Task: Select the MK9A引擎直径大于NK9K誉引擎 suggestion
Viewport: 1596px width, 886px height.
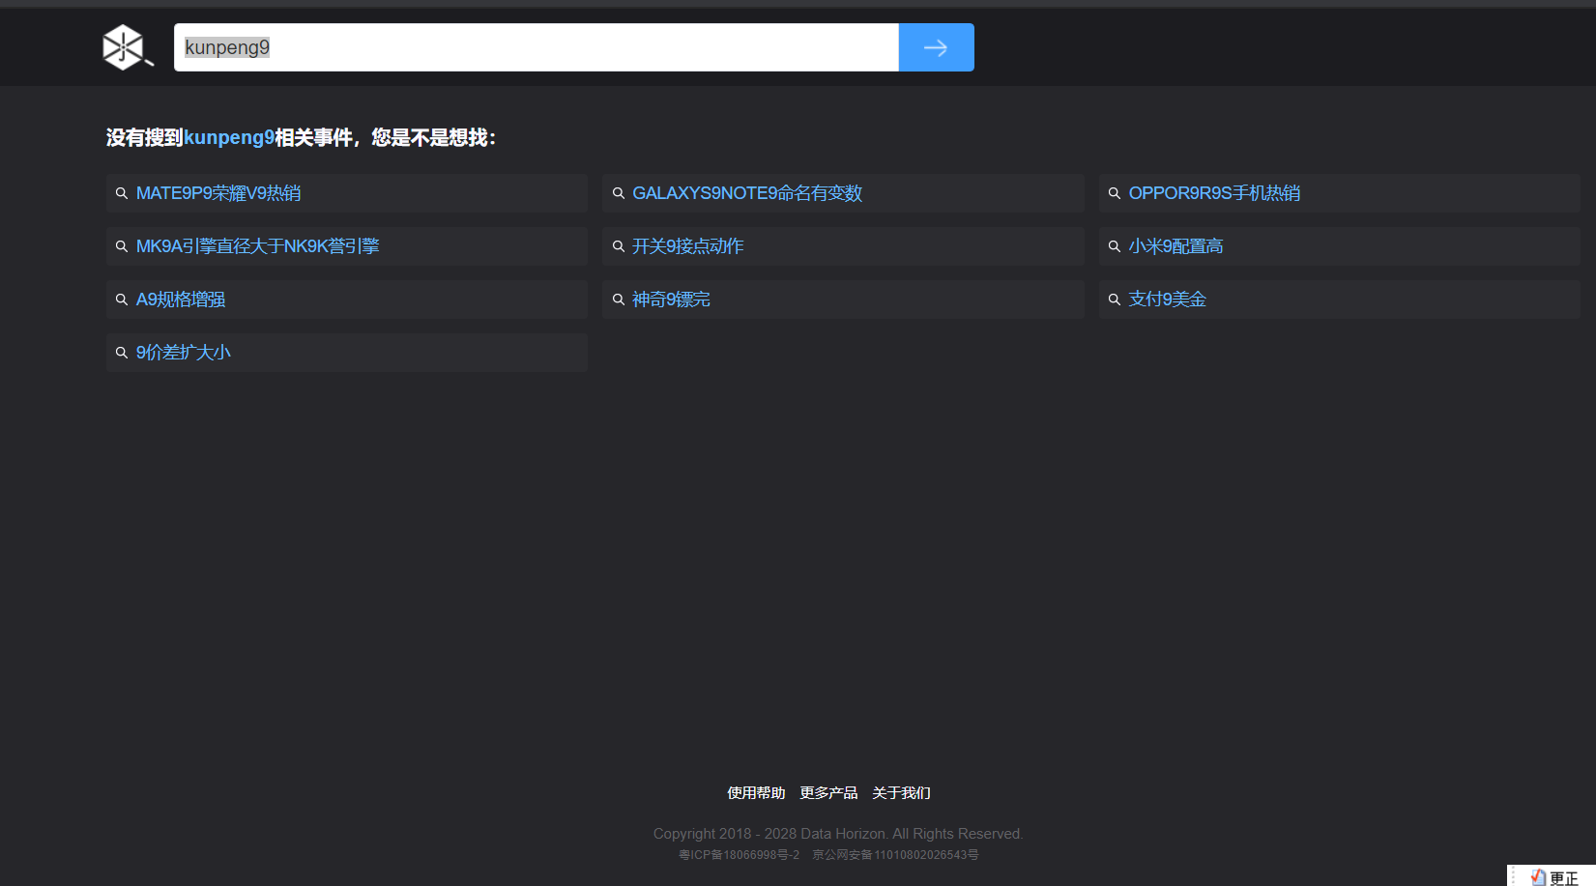Action: pos(347,246)
